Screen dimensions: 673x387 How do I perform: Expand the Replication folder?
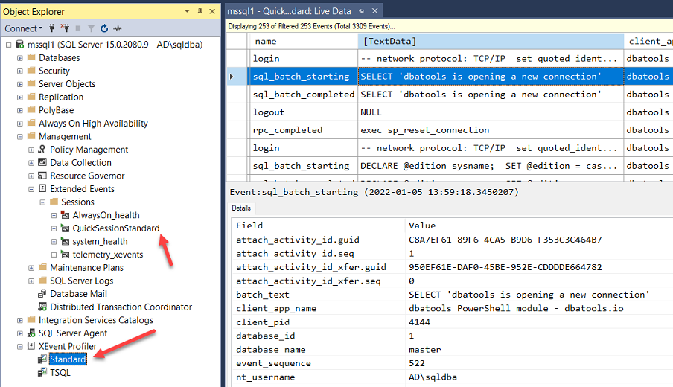tap(20, 97)
